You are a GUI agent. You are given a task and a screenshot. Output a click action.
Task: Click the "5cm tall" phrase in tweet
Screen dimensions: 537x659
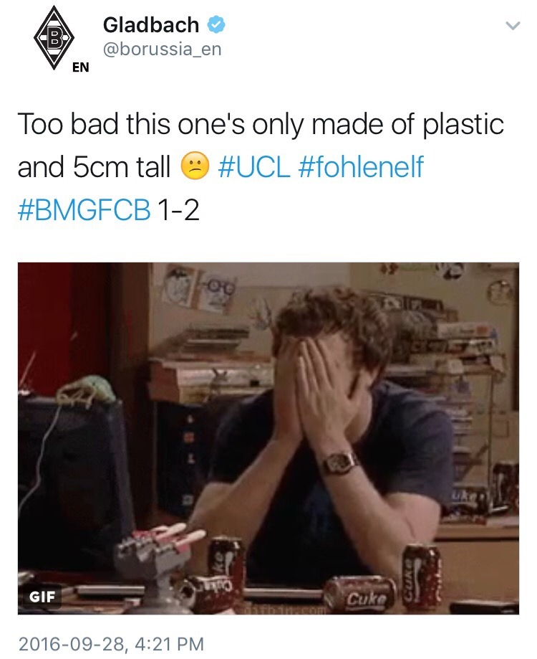121,166
